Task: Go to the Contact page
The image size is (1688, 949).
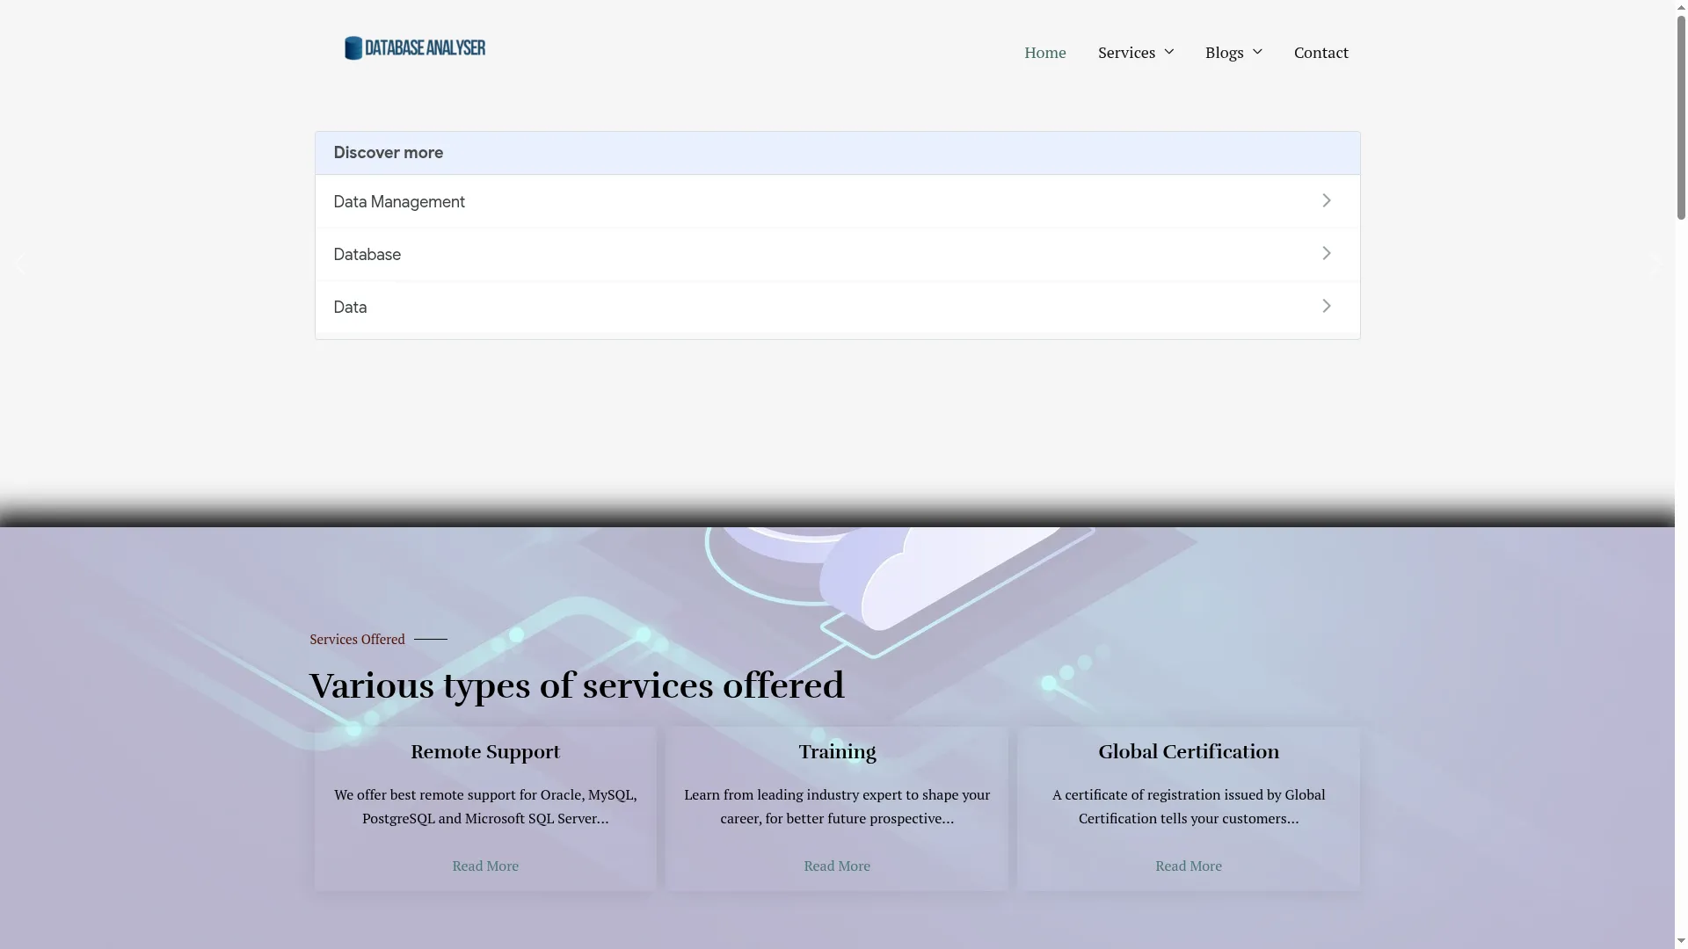Action: click(1321, 53)
